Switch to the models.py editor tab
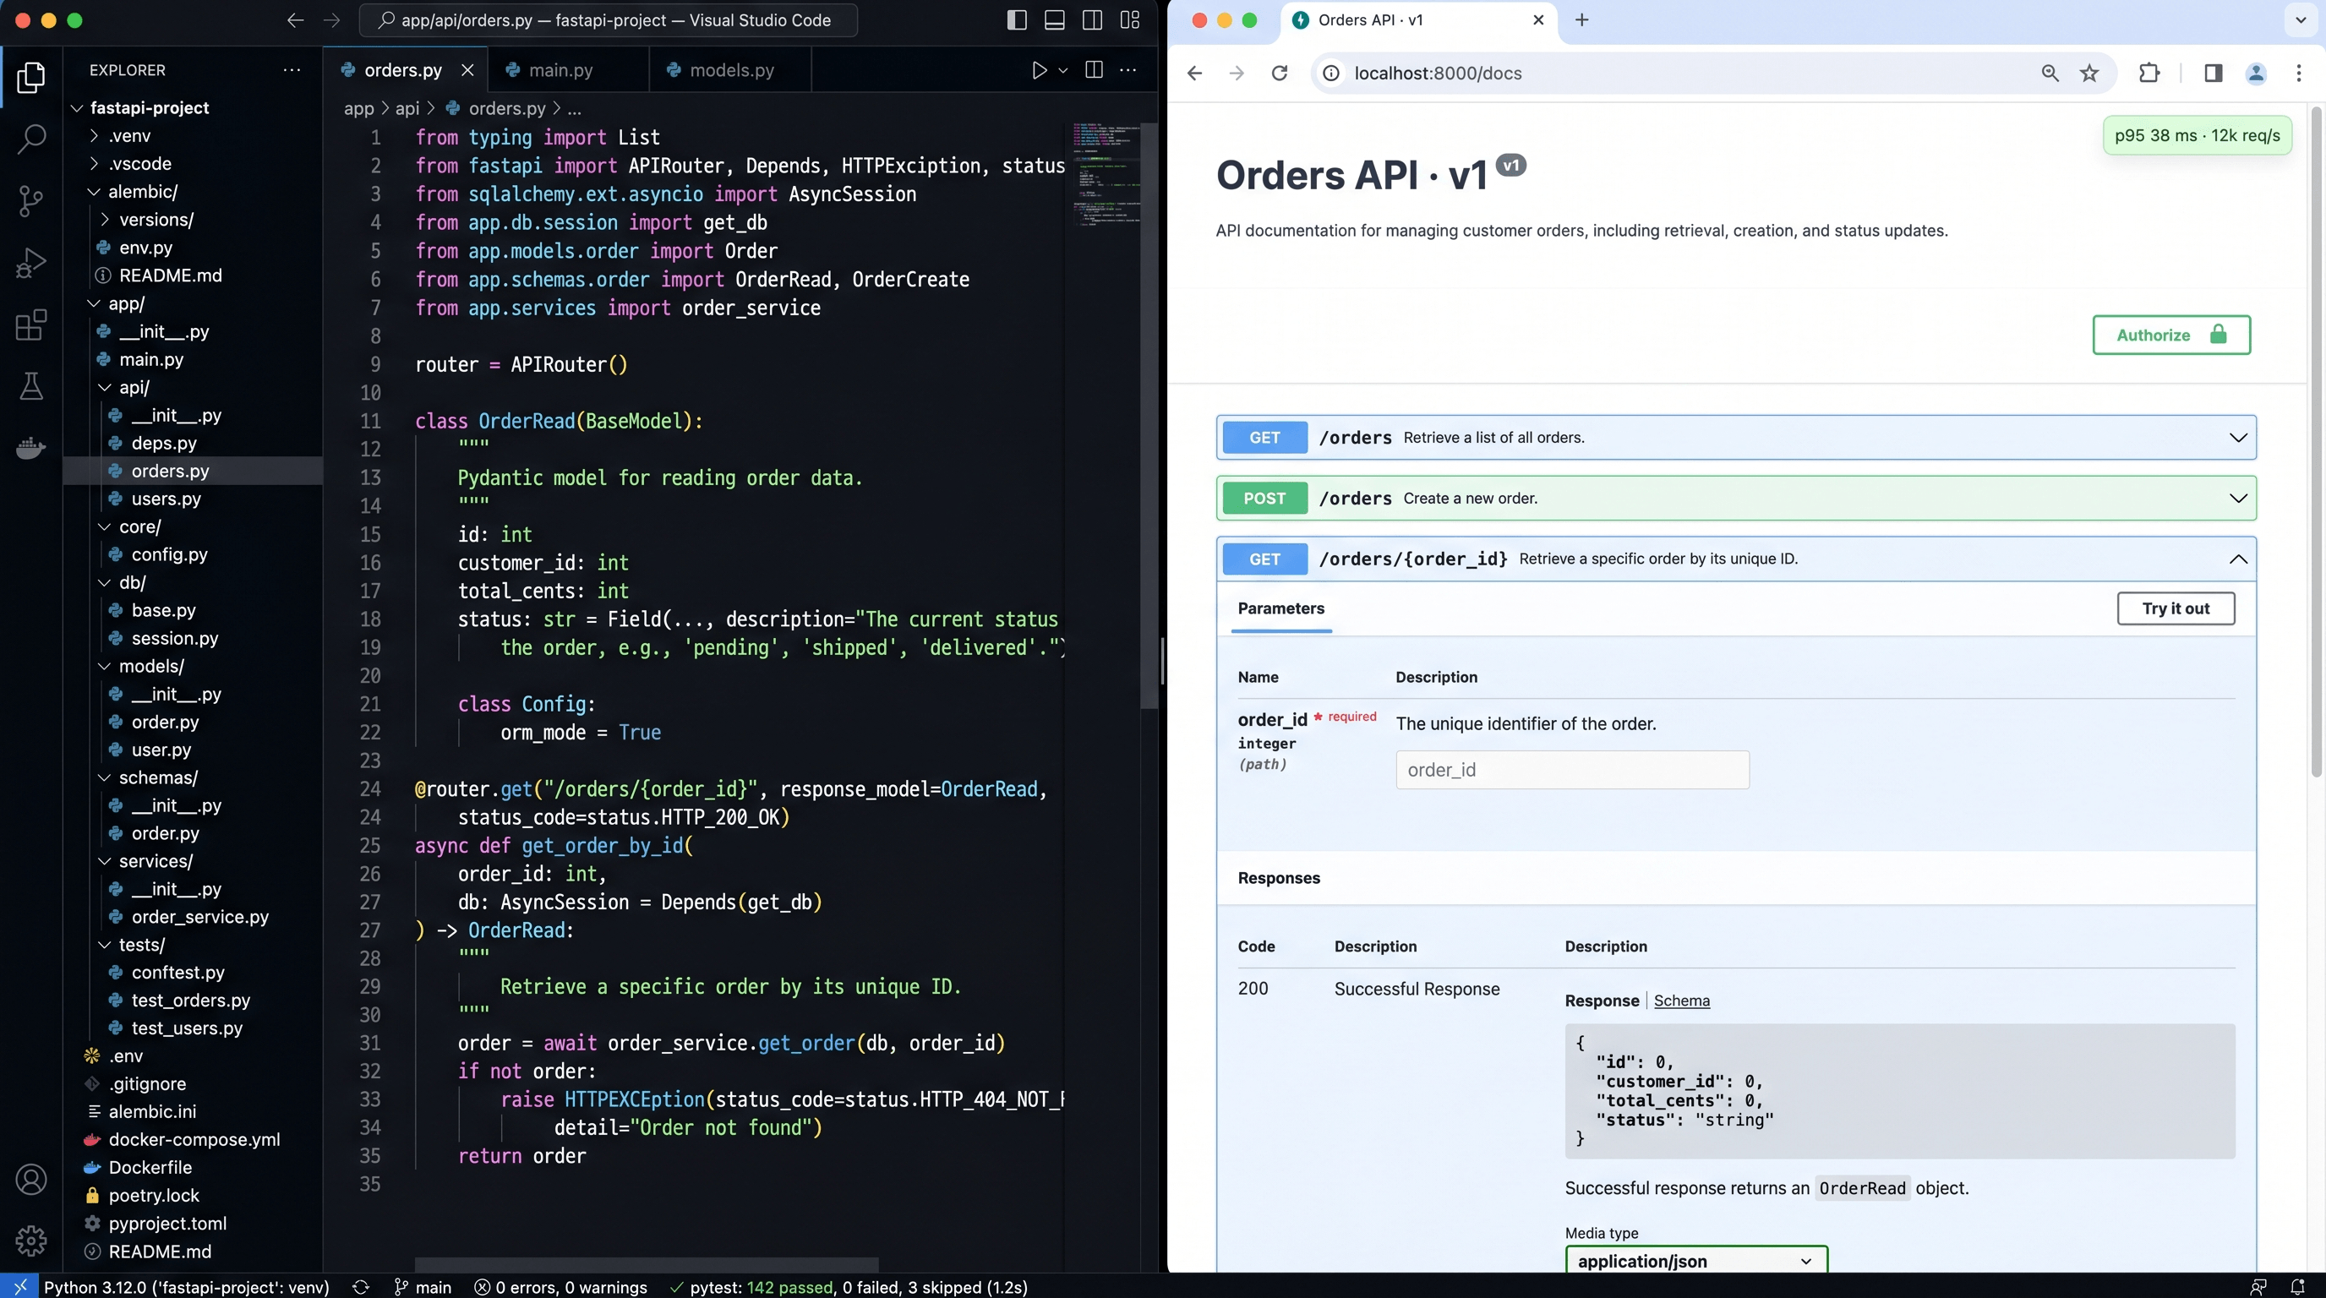The width and height of the screenshot is (2326, 1298). click(x=729, y=69)
